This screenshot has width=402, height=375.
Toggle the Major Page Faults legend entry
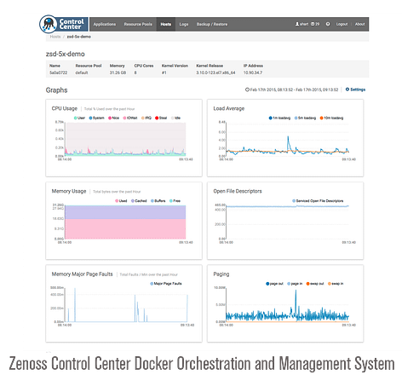166,284
